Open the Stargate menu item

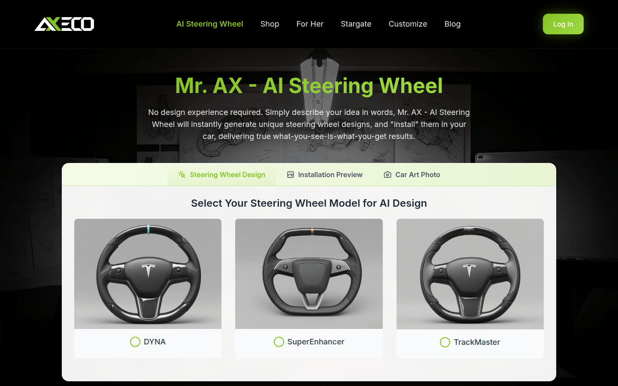point(356,24)
